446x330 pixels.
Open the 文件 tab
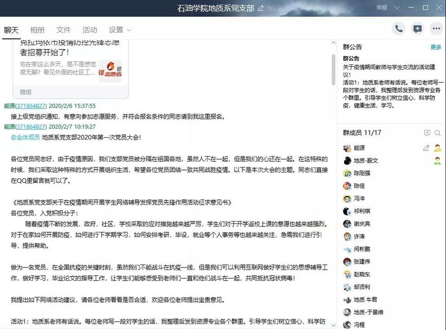(x=63, y=30)
